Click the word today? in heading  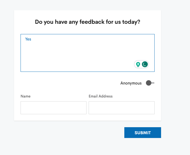(131, 22)
